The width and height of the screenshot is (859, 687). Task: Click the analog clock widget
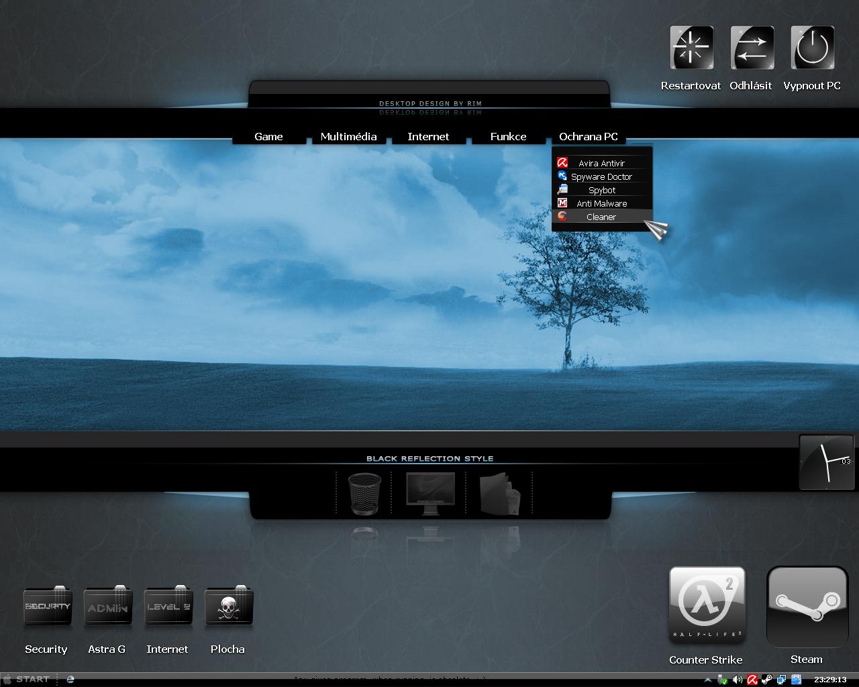[x=826, y=462]
